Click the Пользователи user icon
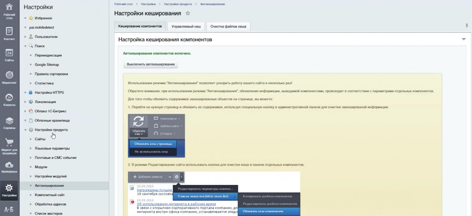472x216 pixels. (31, 37)
